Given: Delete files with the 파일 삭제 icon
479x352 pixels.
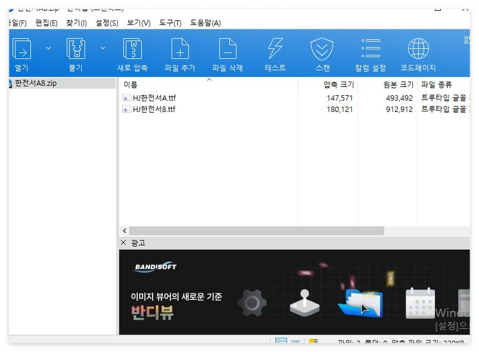Looking at the screenshot, I should tap(227, 52).
